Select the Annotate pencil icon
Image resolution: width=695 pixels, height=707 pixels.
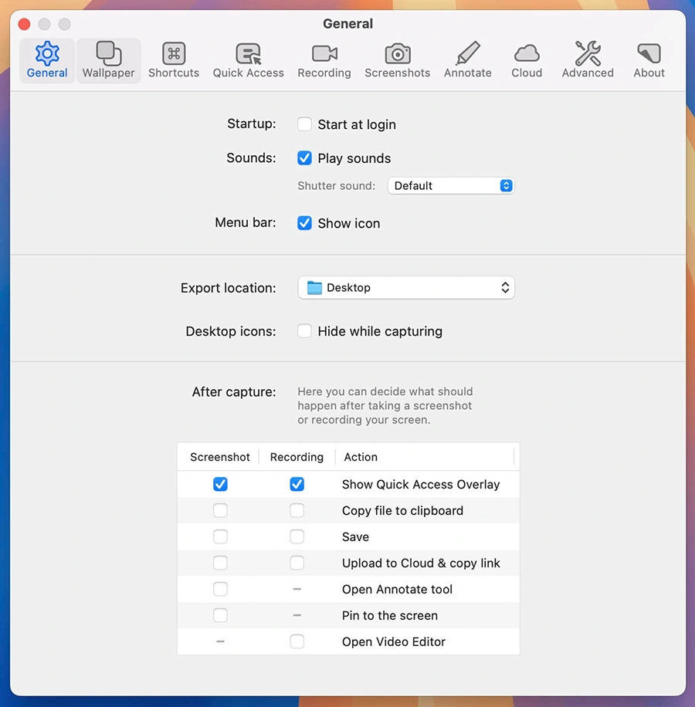pyautogui.click(x=468, y=53)
